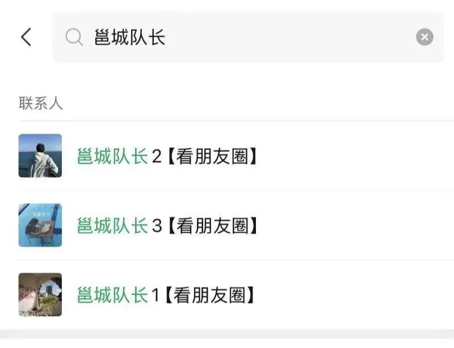Go back using the left arrow
This screenshot has width=454, height=348.
click(x=26, y=37)
